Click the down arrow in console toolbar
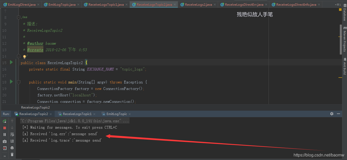347x160 pixels. pos(12,128)
